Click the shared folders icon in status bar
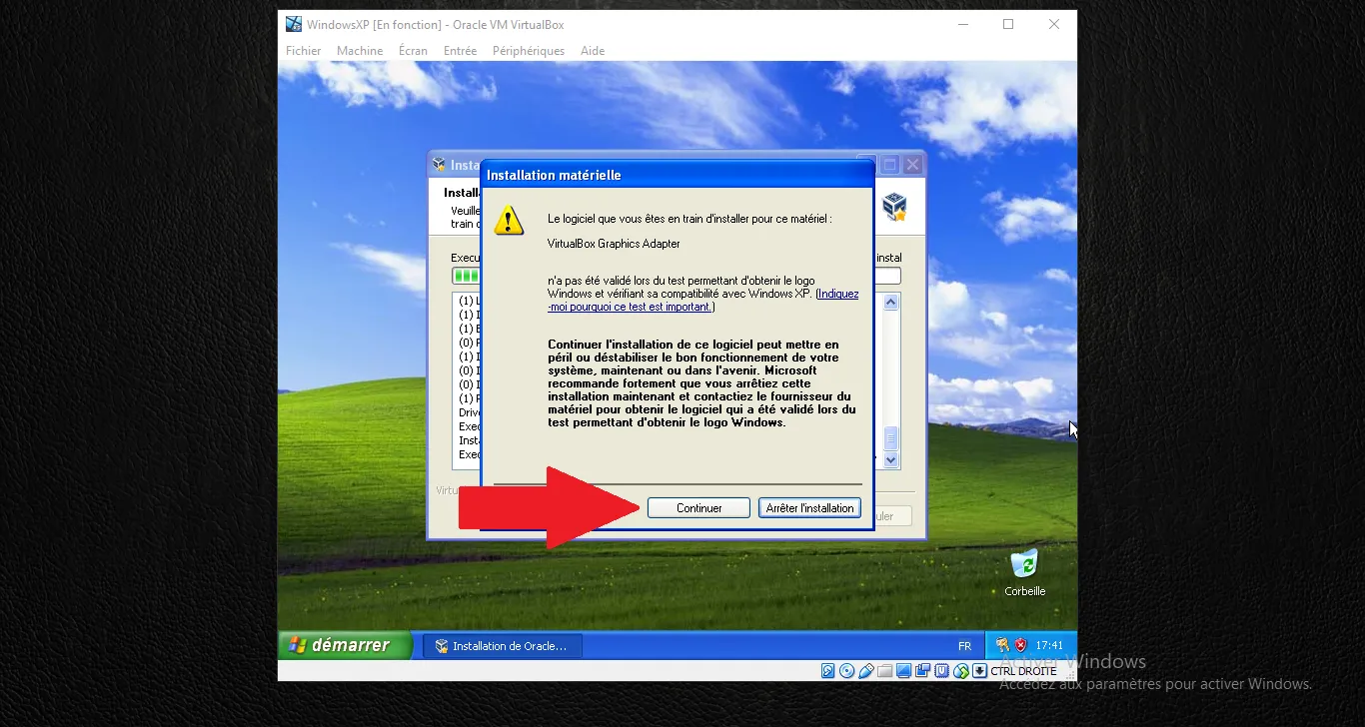1365x727 pixels. pos(884,670)
